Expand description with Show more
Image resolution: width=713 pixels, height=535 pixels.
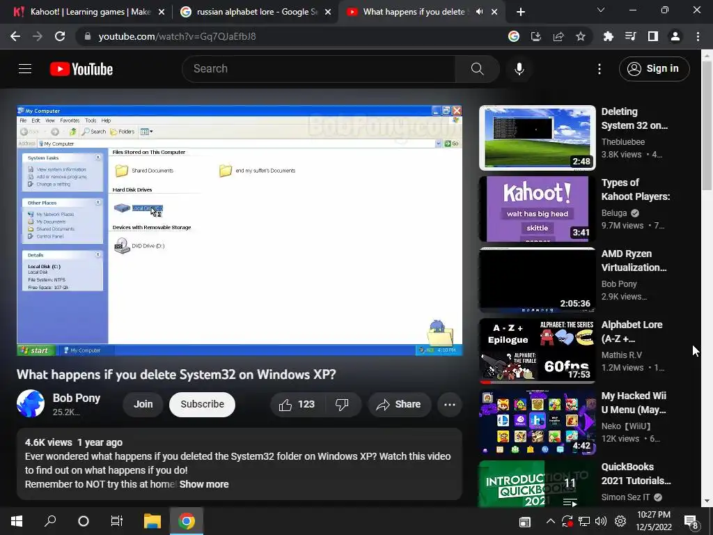tap(204, 485)
